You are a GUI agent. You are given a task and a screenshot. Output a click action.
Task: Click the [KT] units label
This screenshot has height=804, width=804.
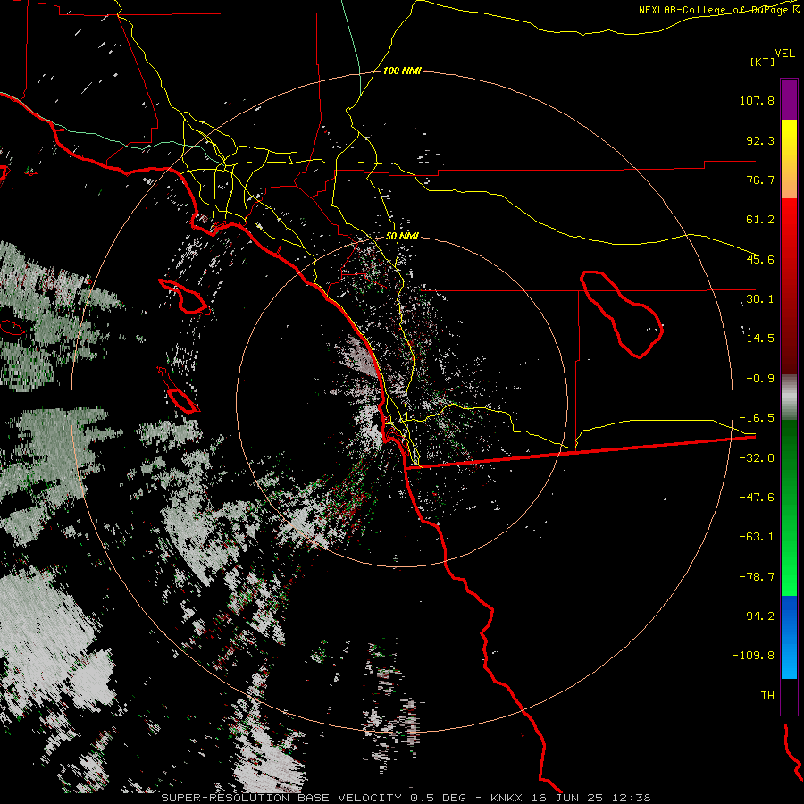tap(762, 62)
